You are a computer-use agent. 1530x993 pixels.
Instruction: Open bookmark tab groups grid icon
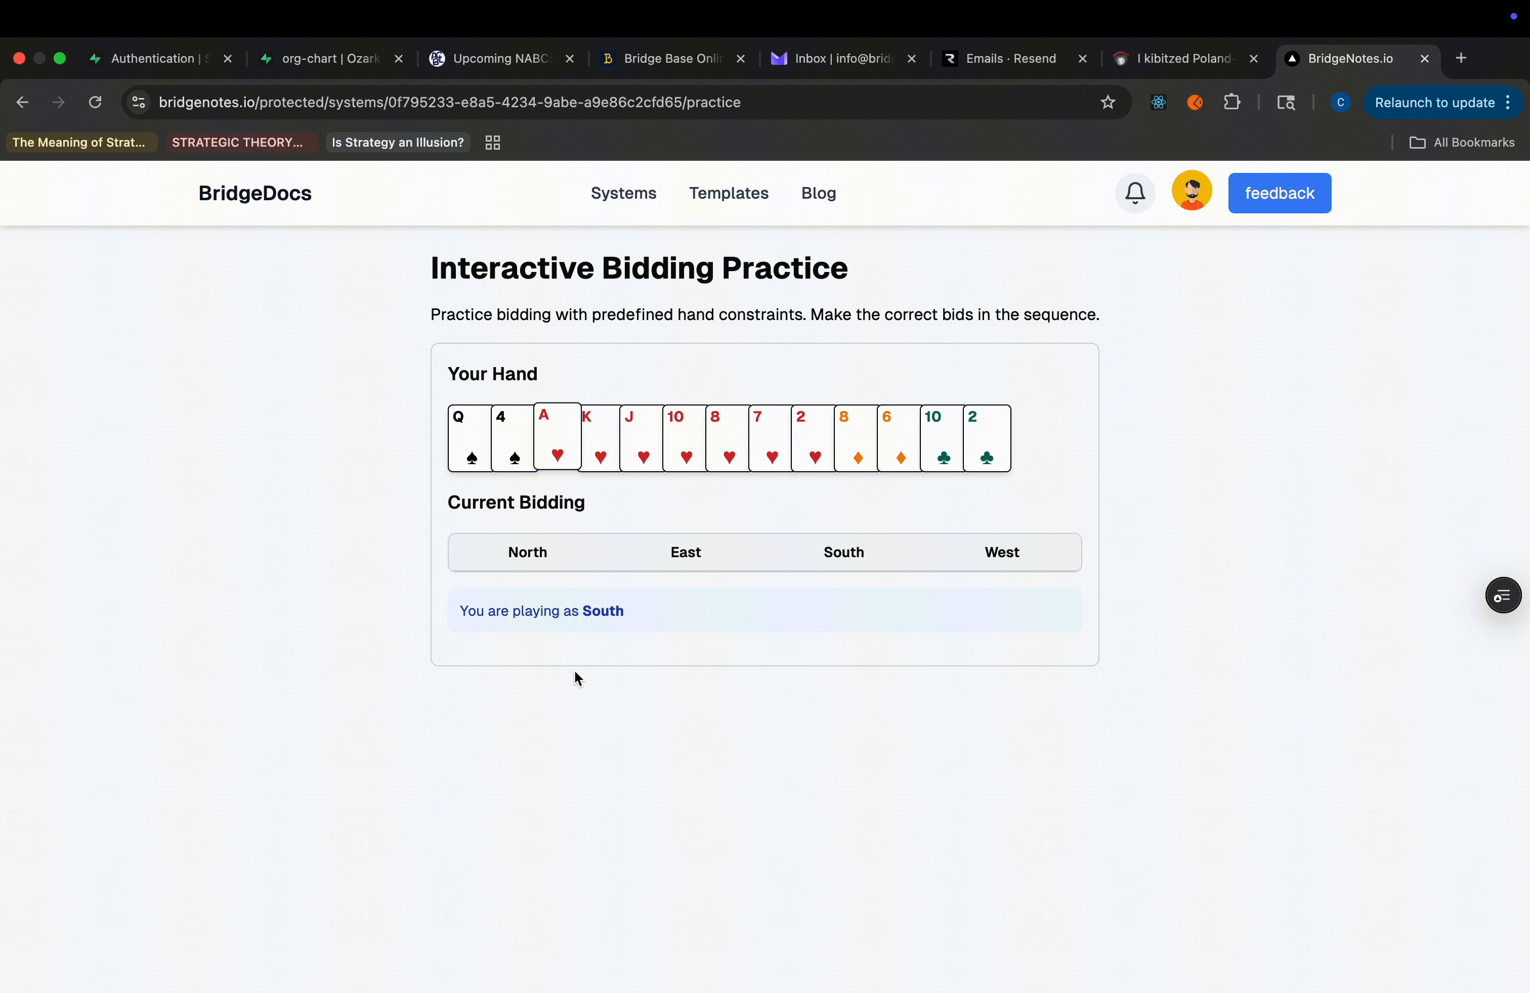click(x=492, y=143)
